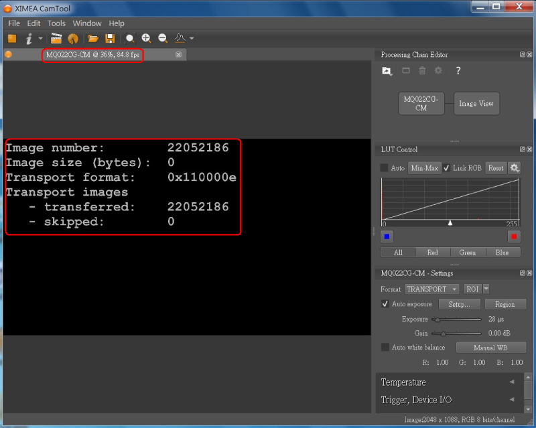Click the orange aperture wheel icon
The height and width of the screenshot is (428, 536).
(x=73, y=39)
